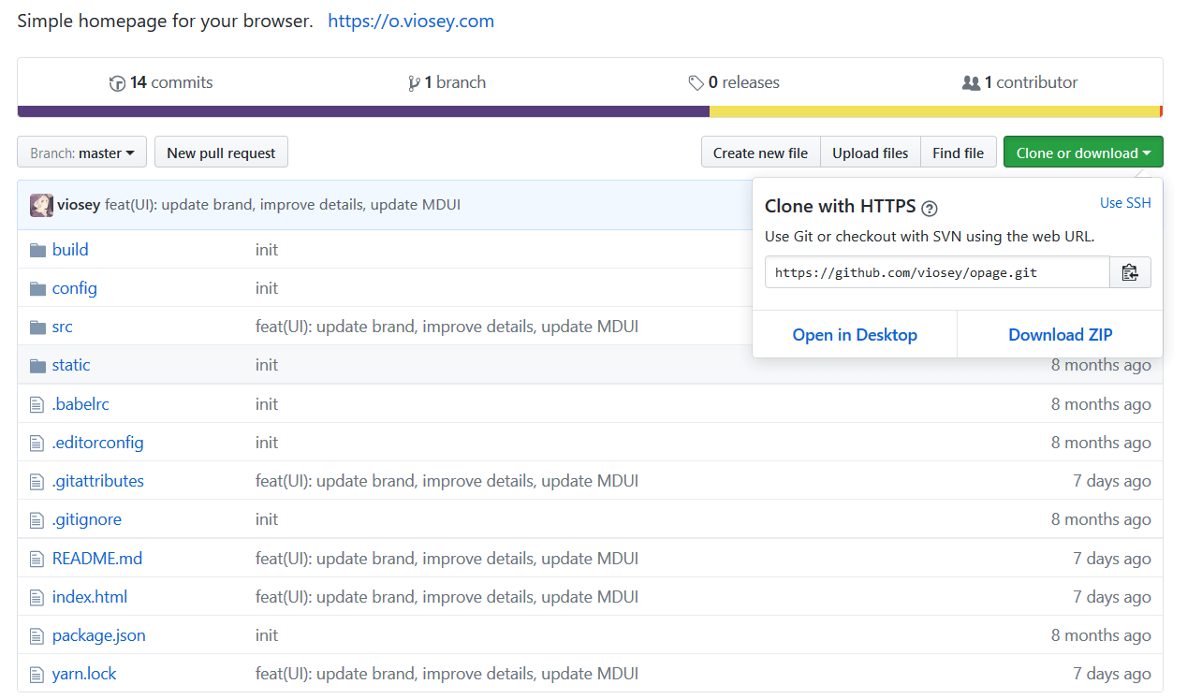Click 8 months ago on static row
Viewport: 1187px width, 699px height.
tap(1101, 365)
